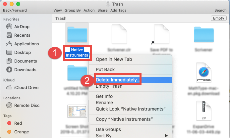This screenshot has height=138, width=230.
Task: Click the Scrivener folder name label
Action: click(x=203, y=50)
